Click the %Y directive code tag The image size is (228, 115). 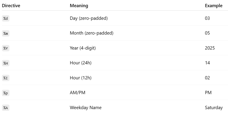[x=6, y=48]
